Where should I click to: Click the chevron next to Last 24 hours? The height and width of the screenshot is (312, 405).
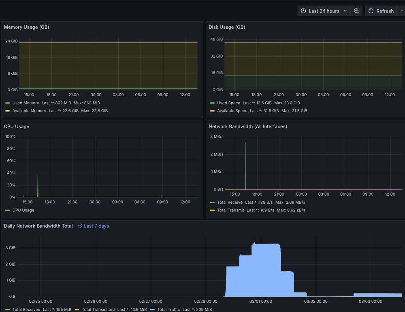[345, 11]
